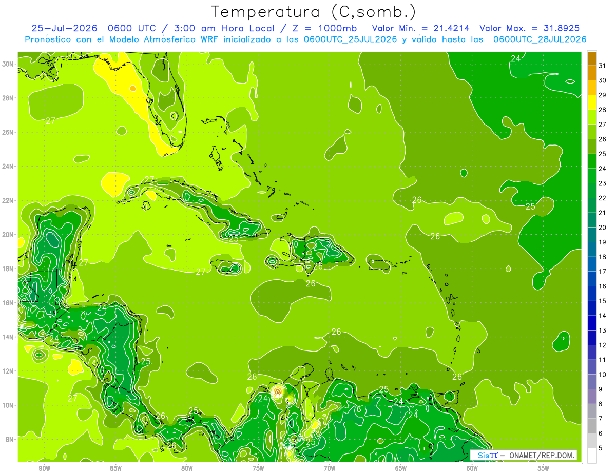Click the 20N latitude axis label

(8, 235)
